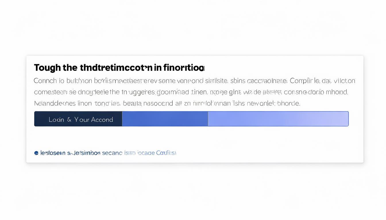Viewport: 386px width, 220px height.
Task: Click the bottom-left icon beside the link row
Action: [x=36, y=152]
